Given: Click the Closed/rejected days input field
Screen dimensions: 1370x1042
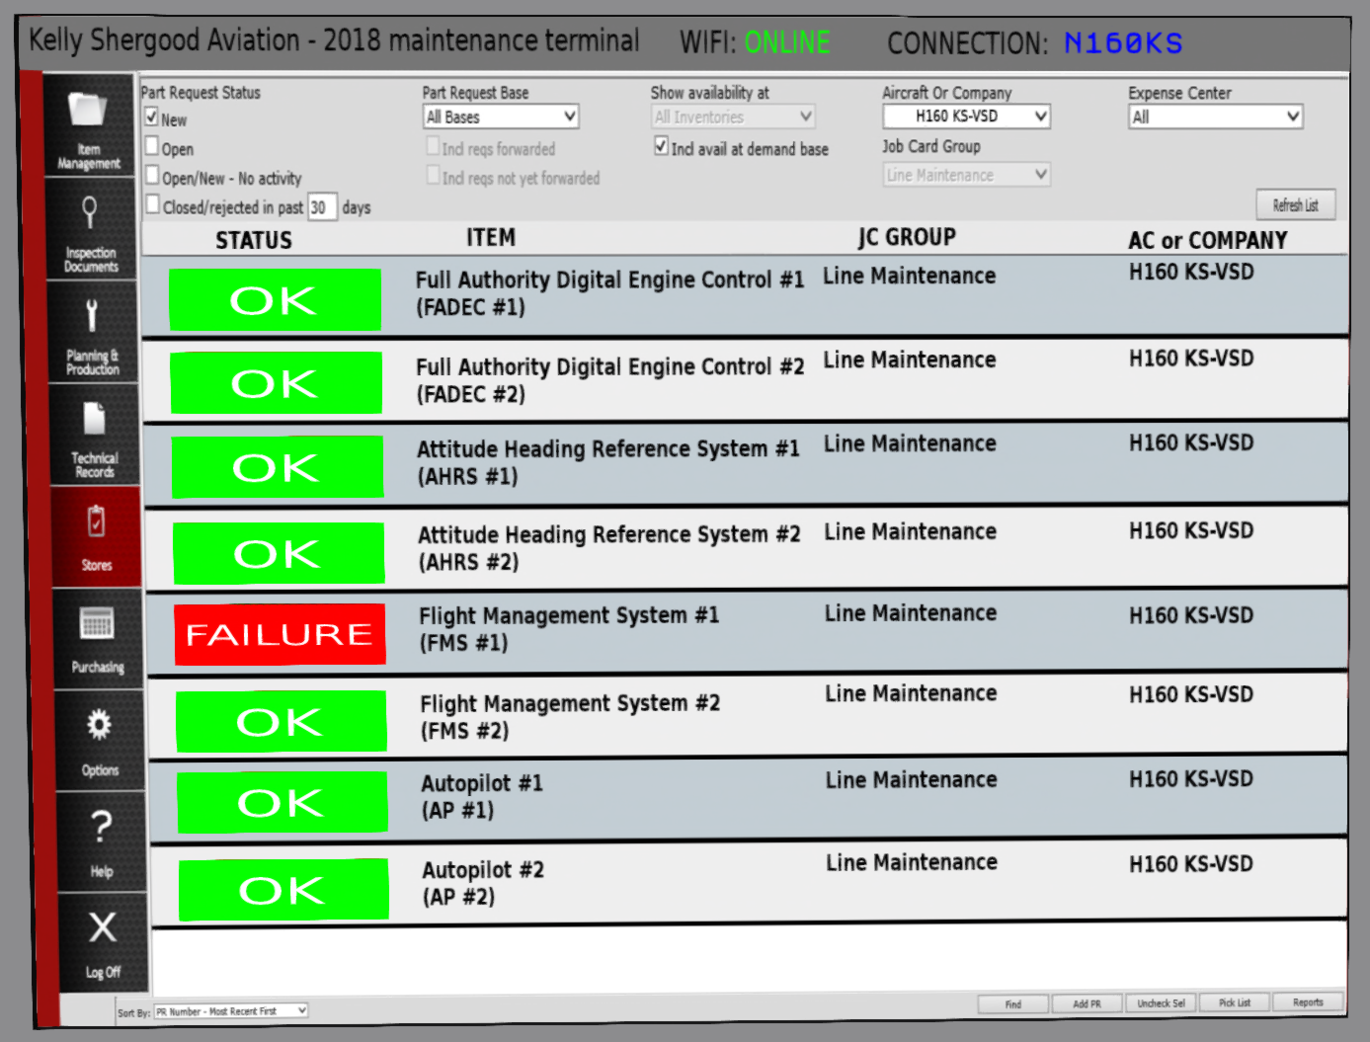Looking at the screenshot, I should coord(322,207).
